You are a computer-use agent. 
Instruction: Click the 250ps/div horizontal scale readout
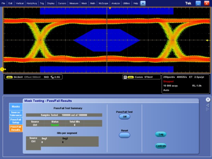tap(171, 77)
